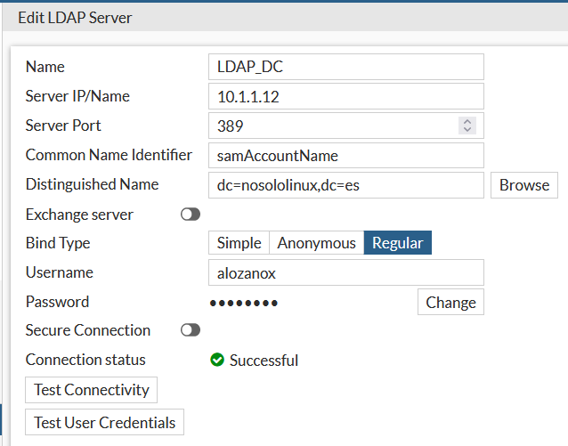Decrease Server Port with down arrow

(x=468, y=130)
